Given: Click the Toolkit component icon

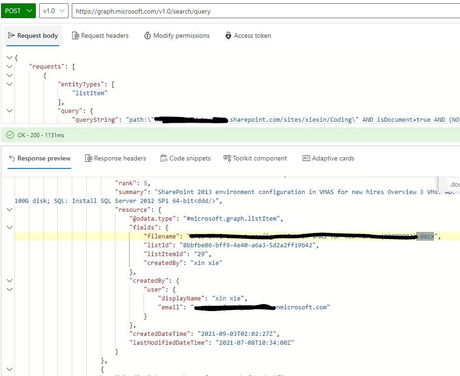Looking at the screenshot, I should (228, 158).
